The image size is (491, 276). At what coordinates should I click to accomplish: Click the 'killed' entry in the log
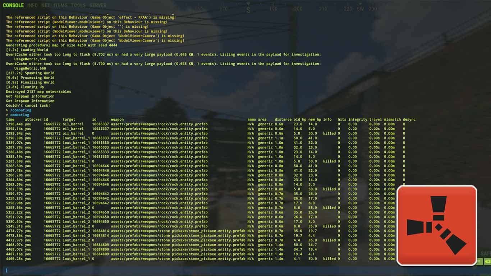329,133
